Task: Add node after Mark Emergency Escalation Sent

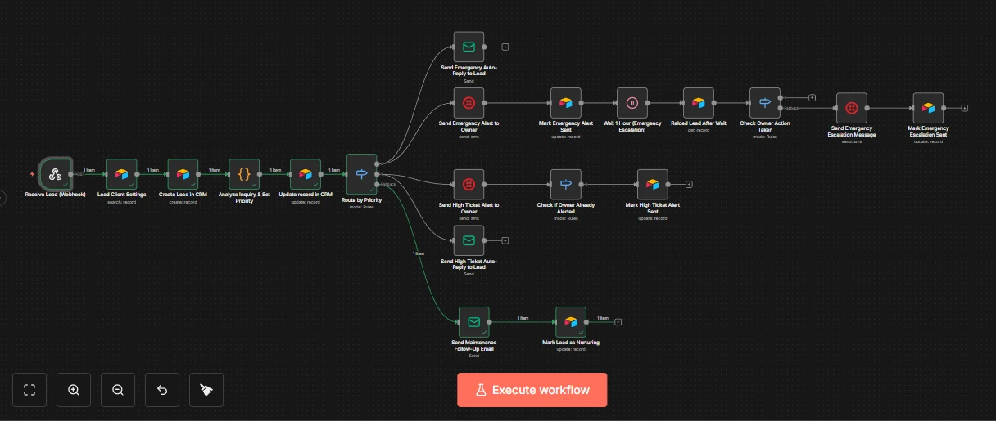Action: click(x=965, y=108)
